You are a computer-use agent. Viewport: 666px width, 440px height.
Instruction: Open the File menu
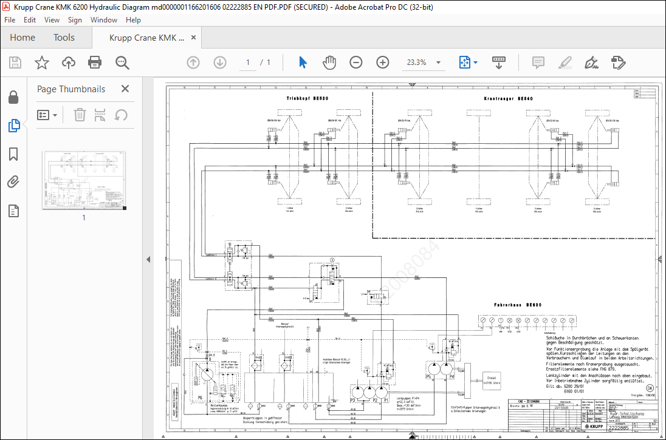(9, 20)
